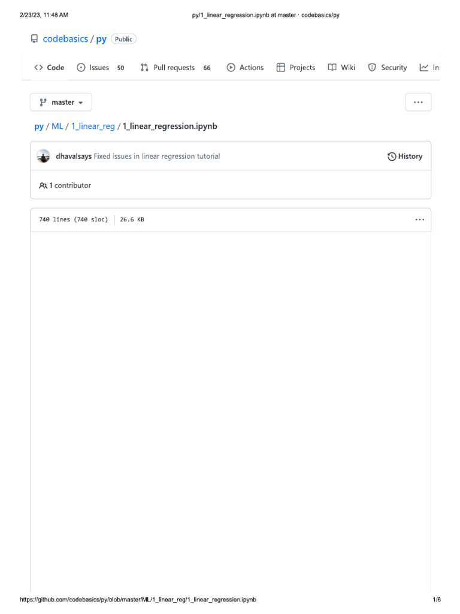Open the py repository link
Image resolution: width=460 pixels, height=614 pixels.
[101, 39]
